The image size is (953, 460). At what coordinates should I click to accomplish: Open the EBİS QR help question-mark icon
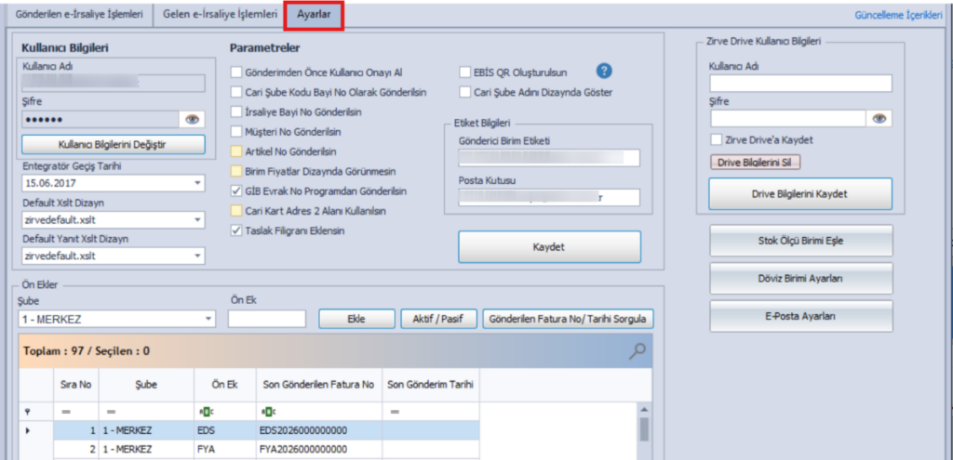603,72
